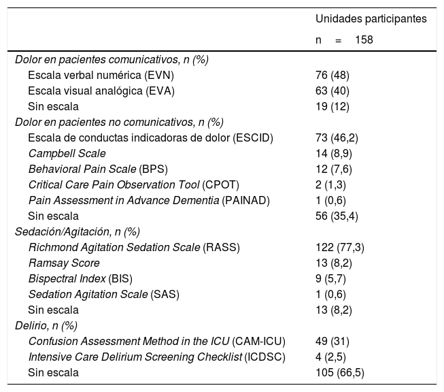Click 'Dolor en pacientes no comunicativos' heading
The height and width of the screenshot is (392, 444).
click(x=119, y=122)
